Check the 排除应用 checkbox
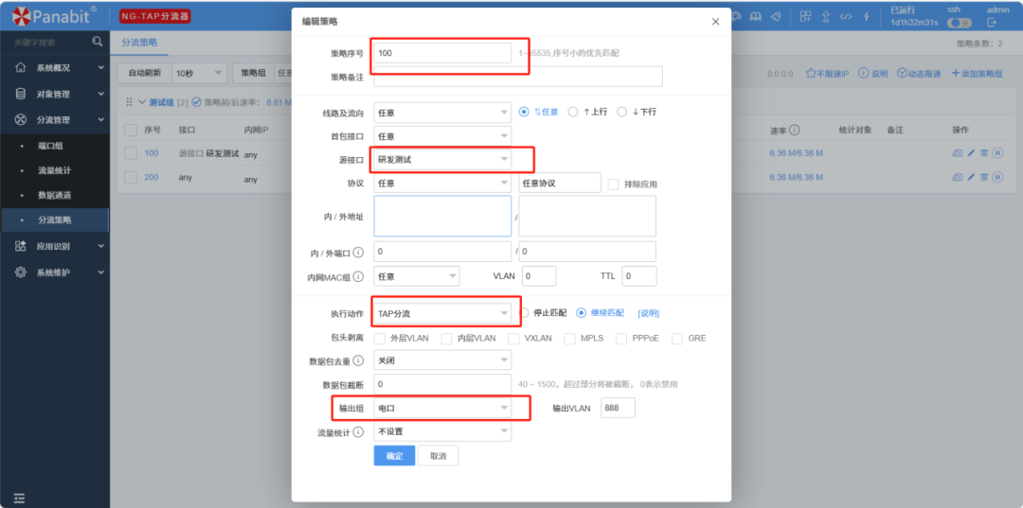Viewport: 1023px width, 508px height. click(613, 184)
